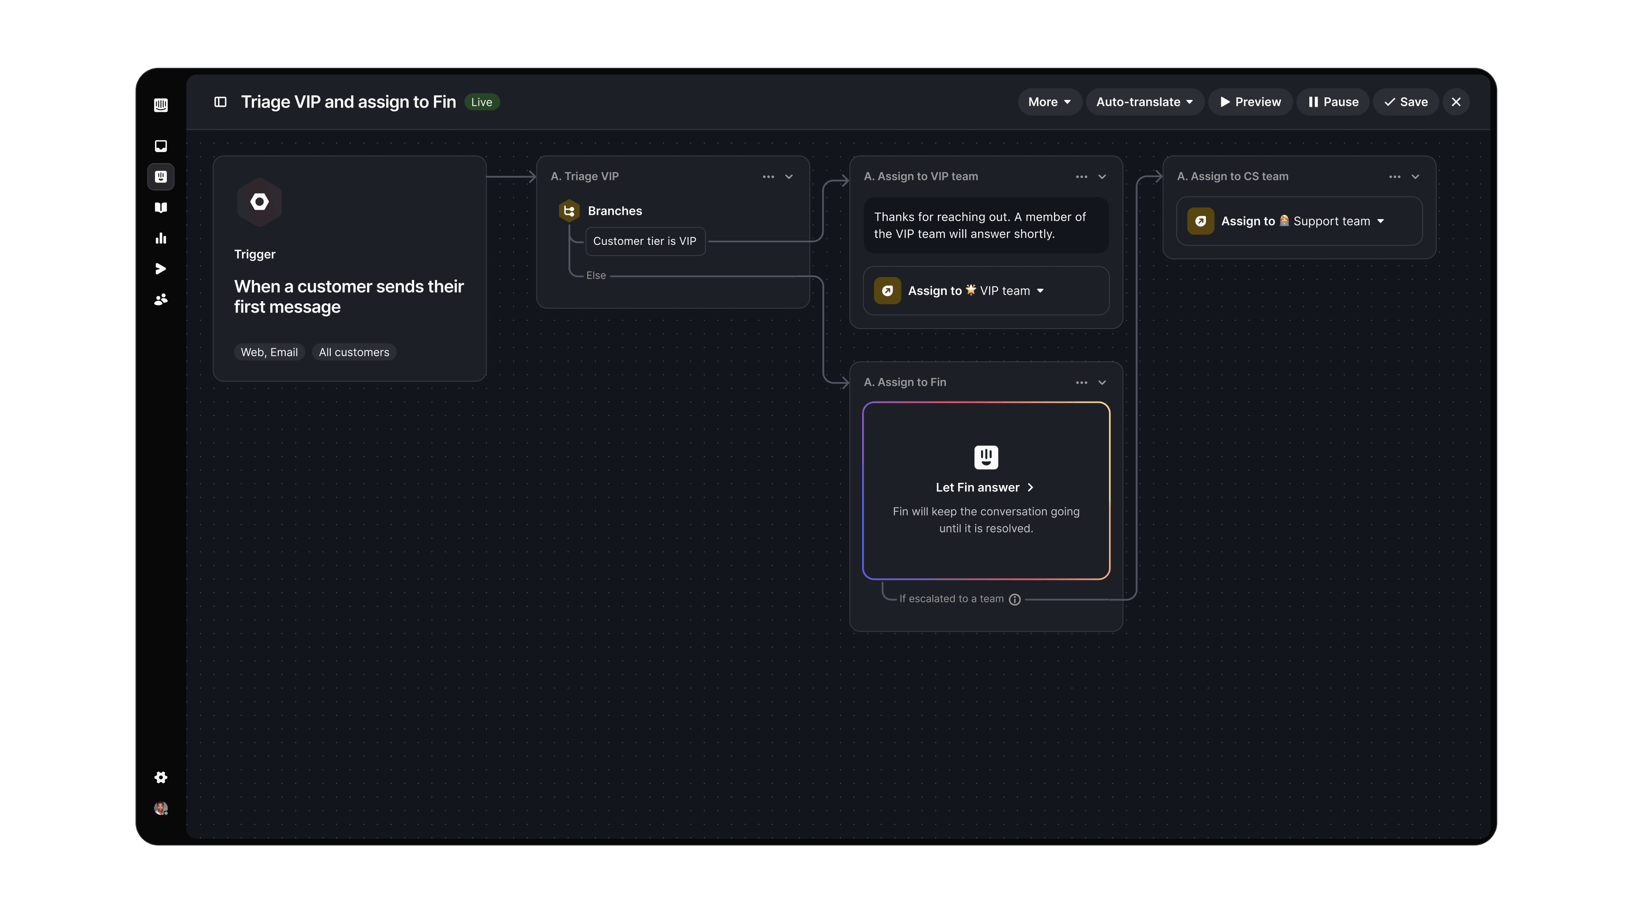Screen dimensions: 1626x915
Task: Open the Knowledge book icon in sidebar
Action: [161, 208]
